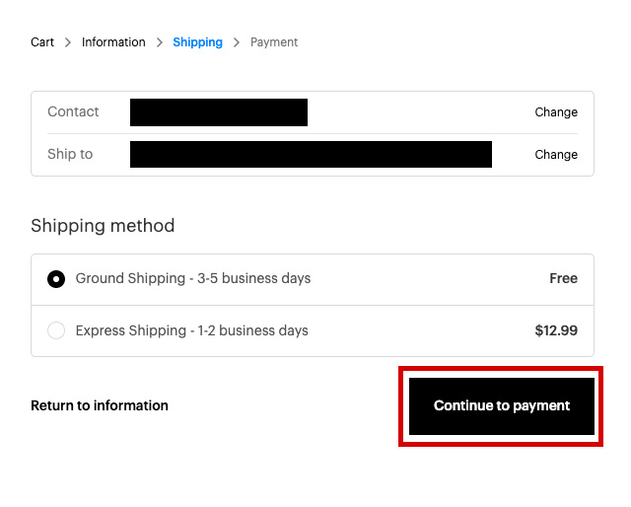631x507 pixels.
Task: Jump to the Payment breadcrumb step
Action: click(x=274, y=42)
